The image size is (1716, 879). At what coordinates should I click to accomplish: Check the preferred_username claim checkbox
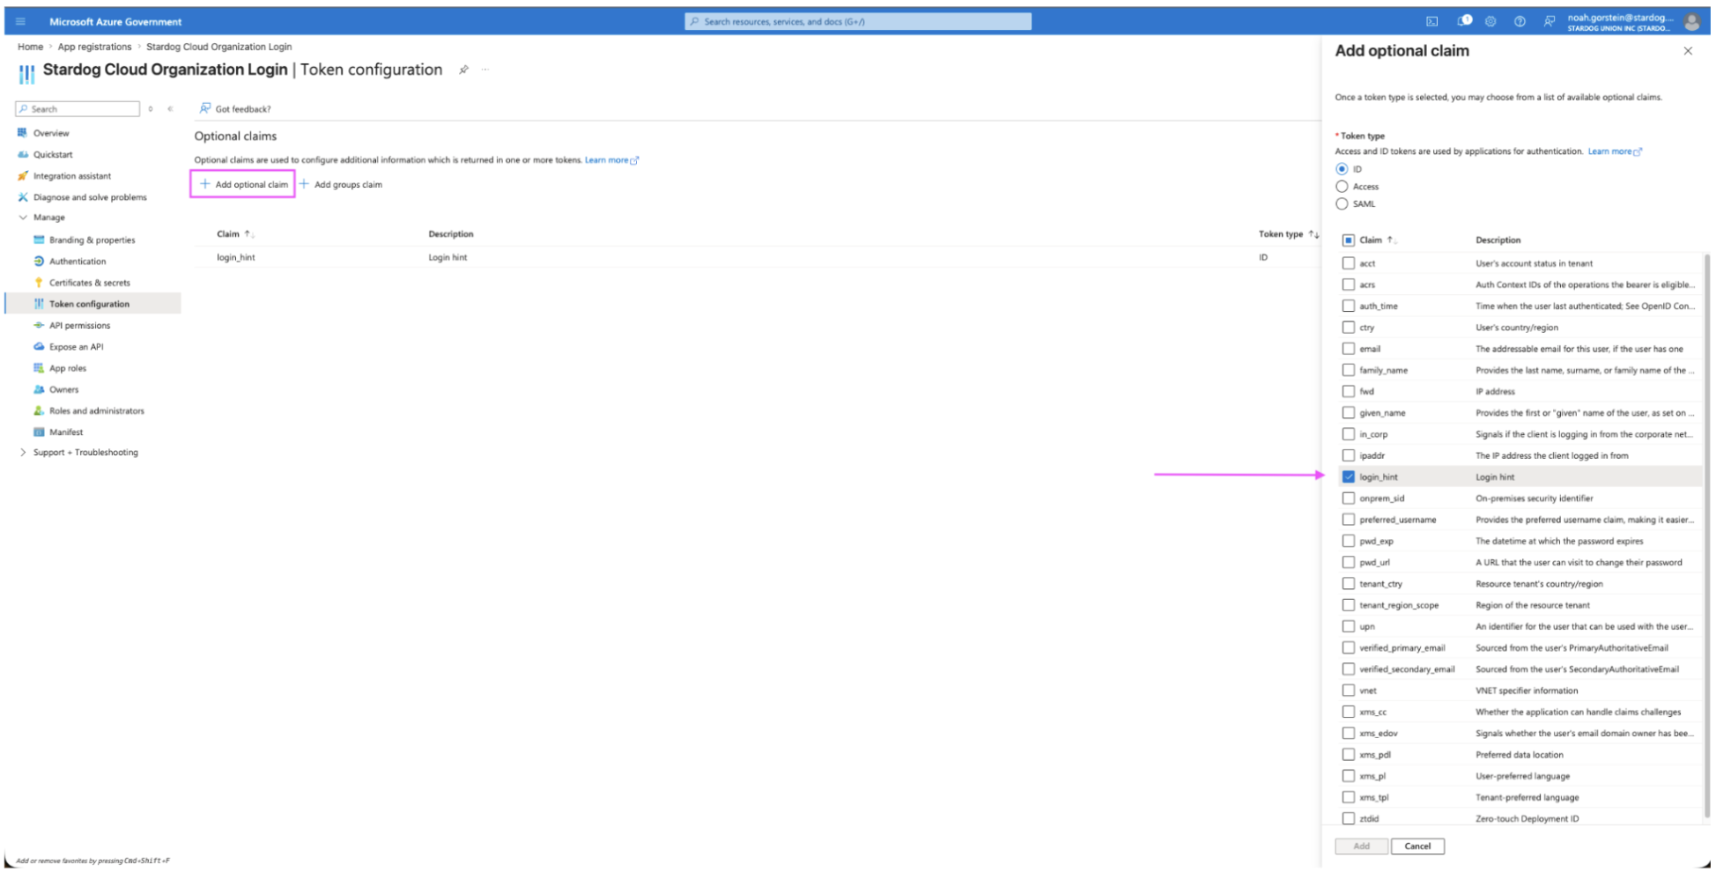point(1349,520)
